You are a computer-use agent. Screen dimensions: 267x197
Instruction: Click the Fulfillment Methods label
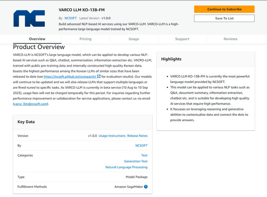click(32, 187)
